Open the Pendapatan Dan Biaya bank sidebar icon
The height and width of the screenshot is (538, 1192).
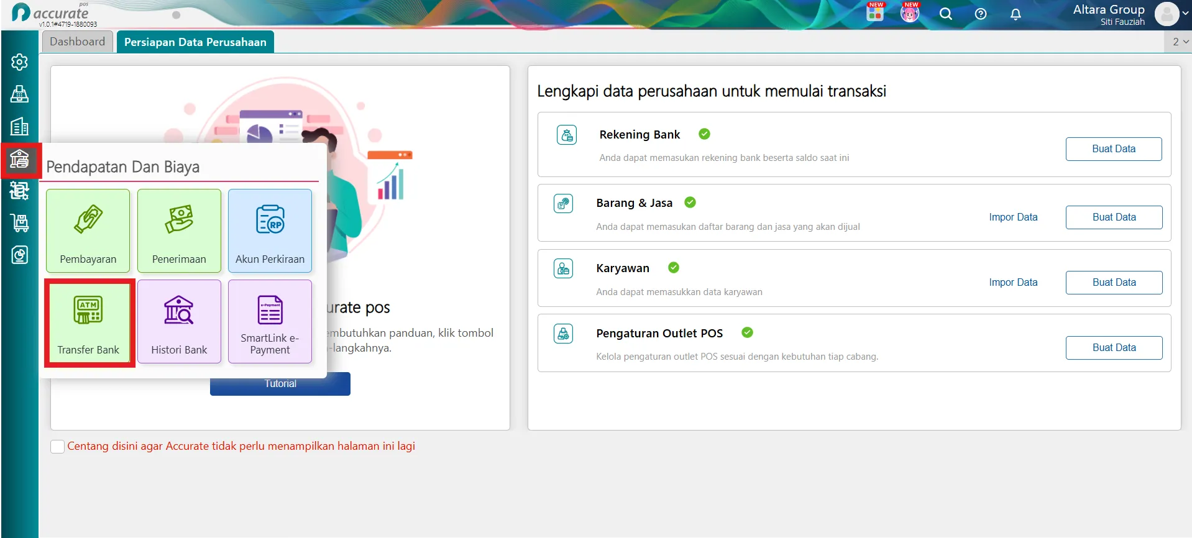click(x=19, y=159)
